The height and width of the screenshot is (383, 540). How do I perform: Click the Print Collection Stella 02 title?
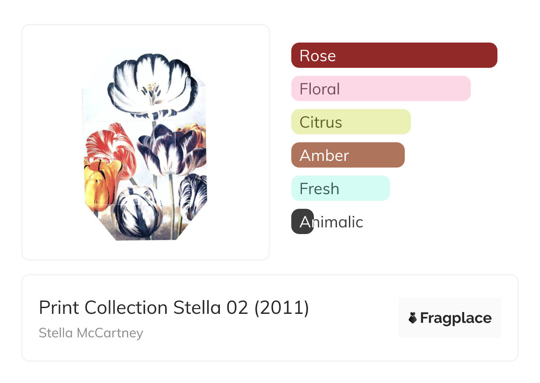tap(174, 308)
